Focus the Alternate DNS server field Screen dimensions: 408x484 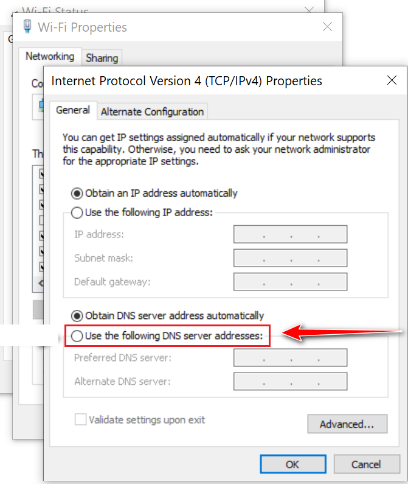[290, 382]
